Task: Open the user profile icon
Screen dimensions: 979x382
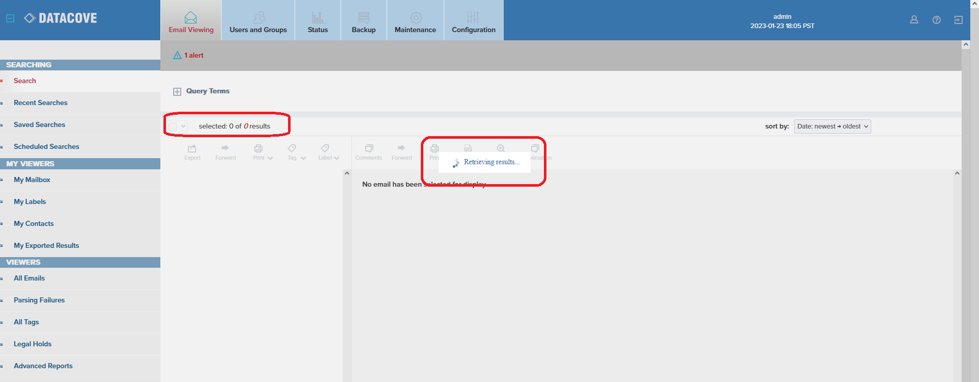Action: coord(914,20)
